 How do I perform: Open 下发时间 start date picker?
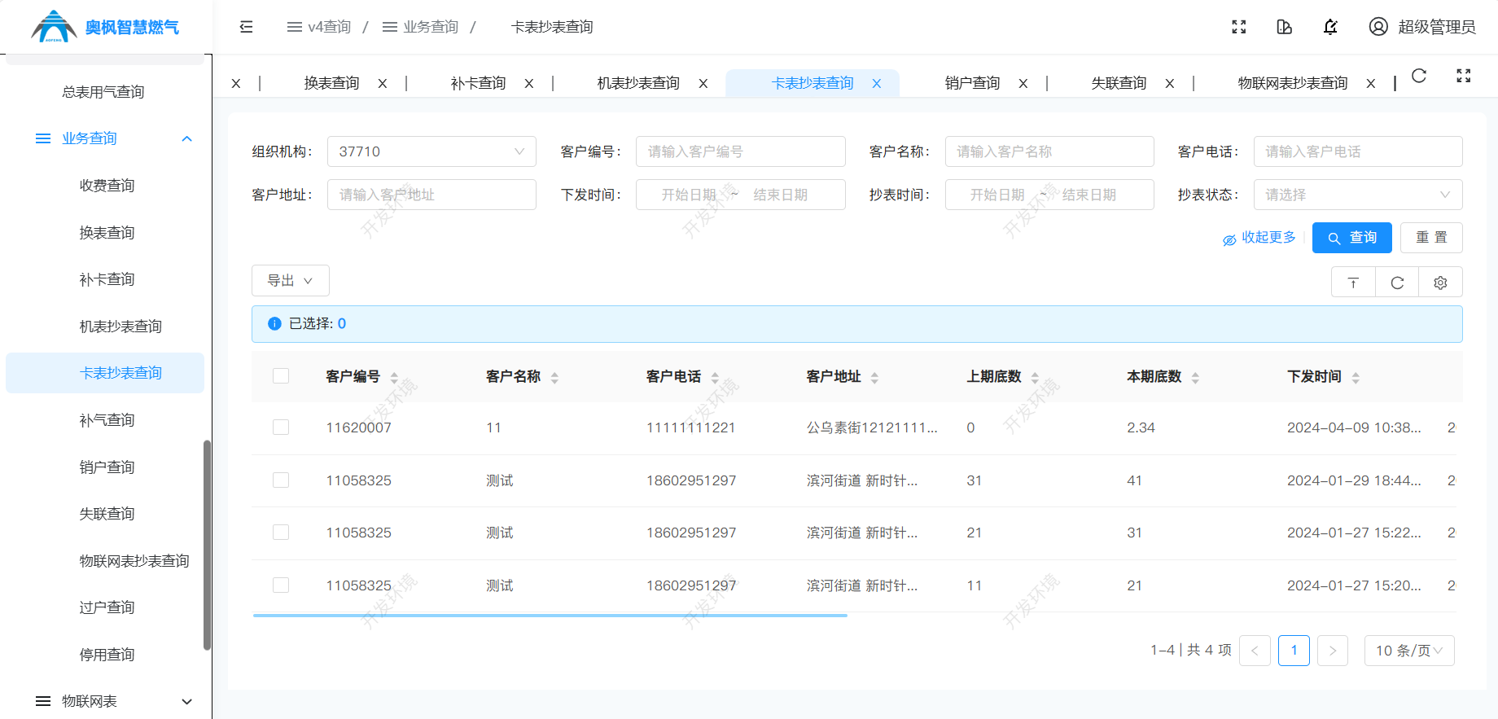[x=689, y=195]
